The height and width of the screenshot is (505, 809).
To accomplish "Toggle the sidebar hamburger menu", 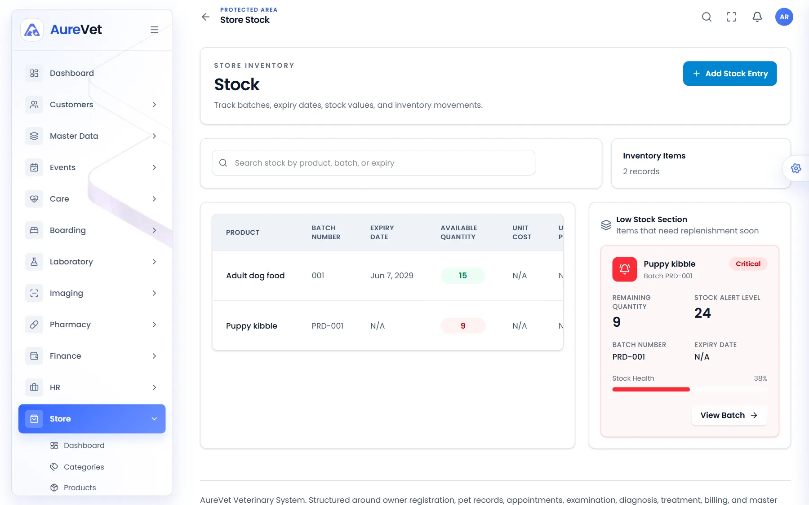I will (x=154, y=30).
